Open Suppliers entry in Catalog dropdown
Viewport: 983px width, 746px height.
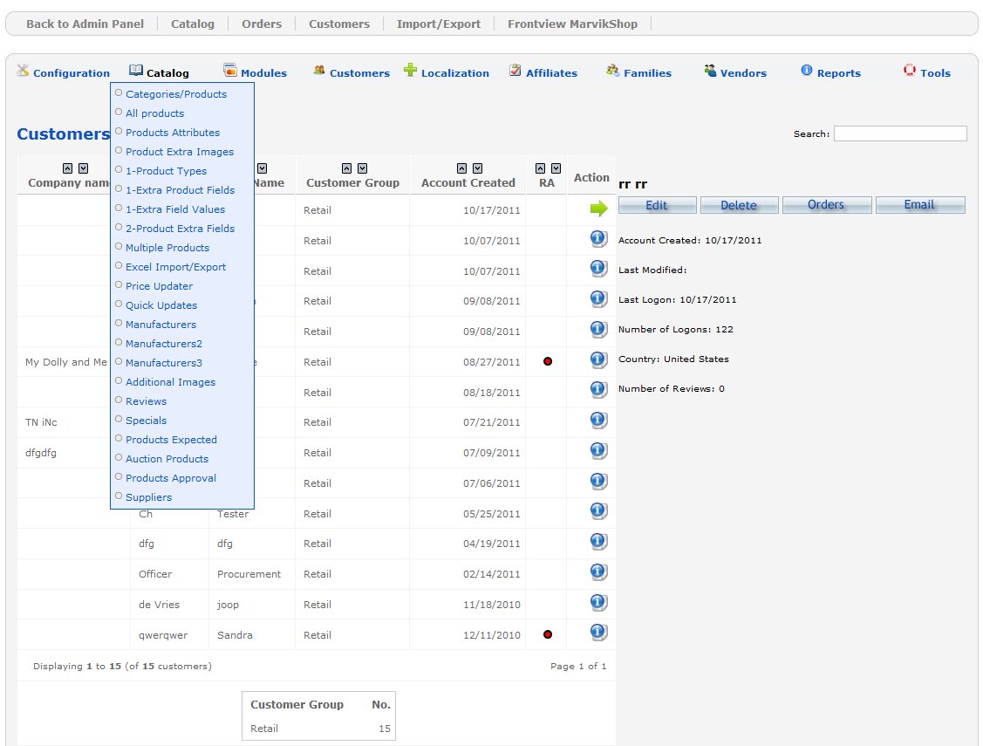pos(148,497)
